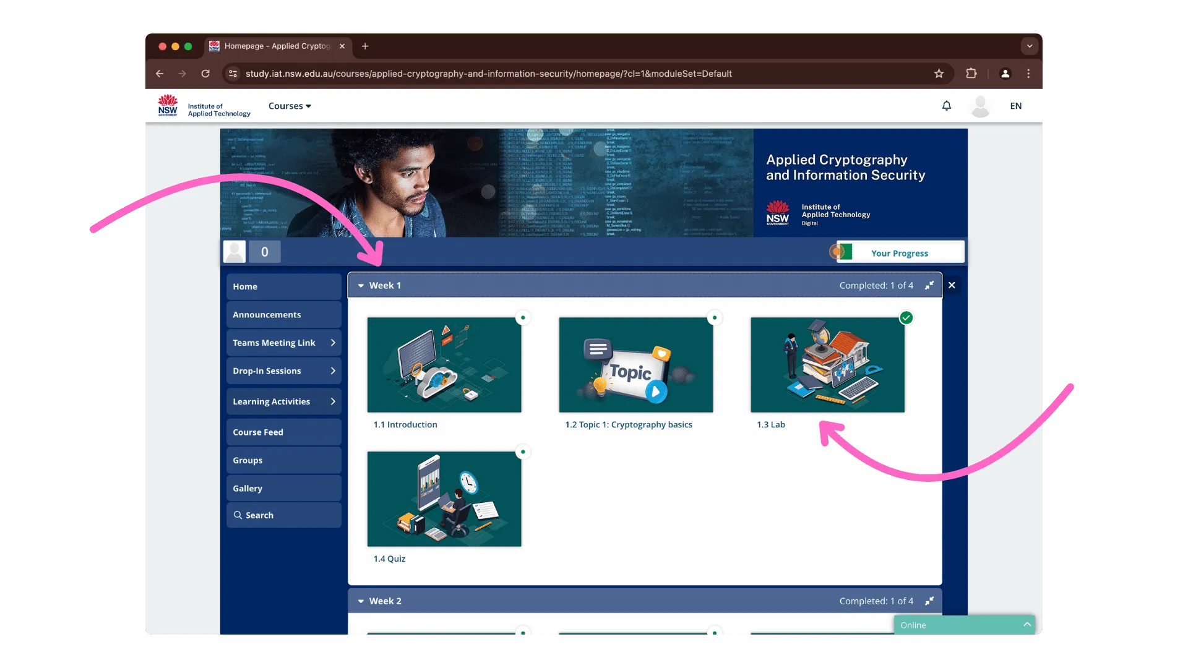The height and width of the screenshot is (668, 1188).
Task: Select Announcements in the sidebar
Action: tap(267, 315)
